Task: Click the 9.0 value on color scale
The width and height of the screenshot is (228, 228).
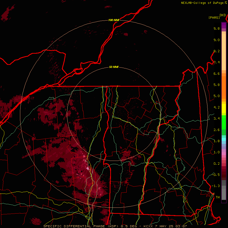Action: click(217, 40)
